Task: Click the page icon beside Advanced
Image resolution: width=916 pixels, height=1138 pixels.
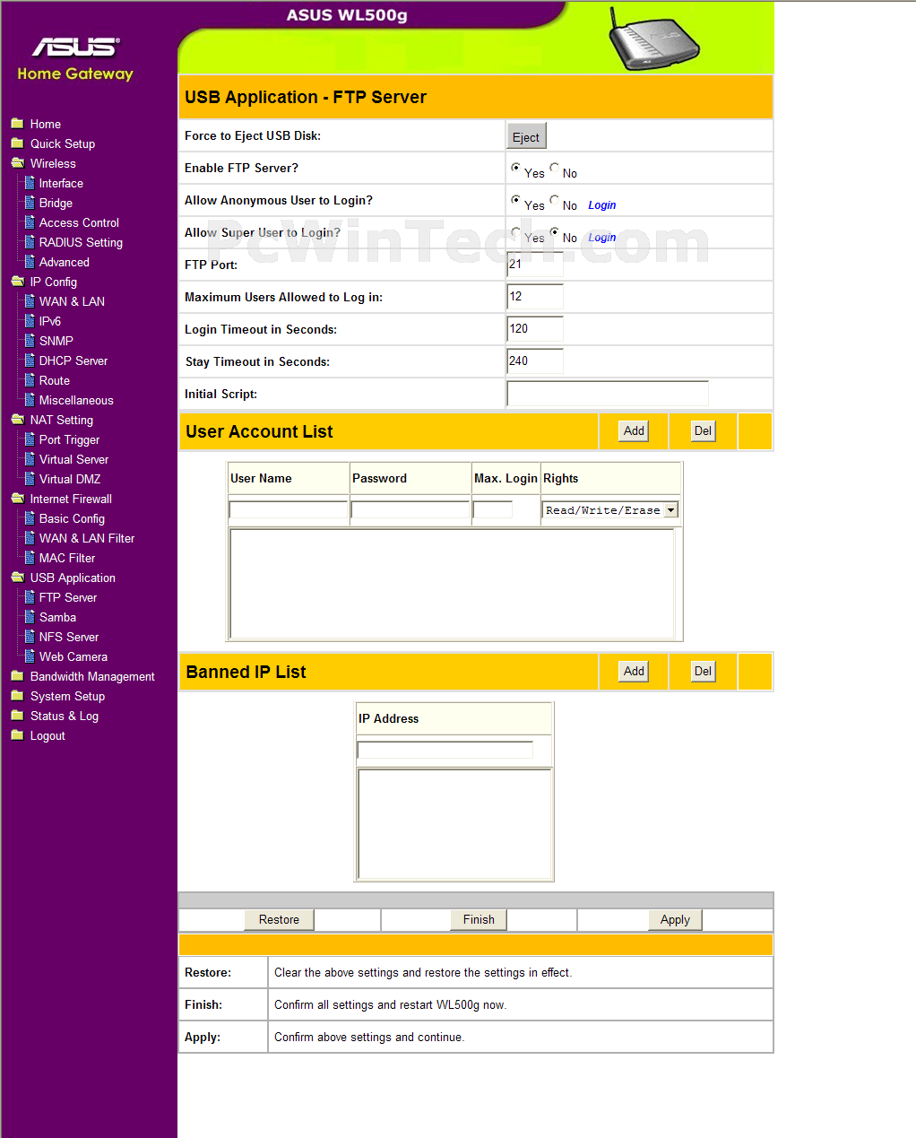Action: coord(30,262)
